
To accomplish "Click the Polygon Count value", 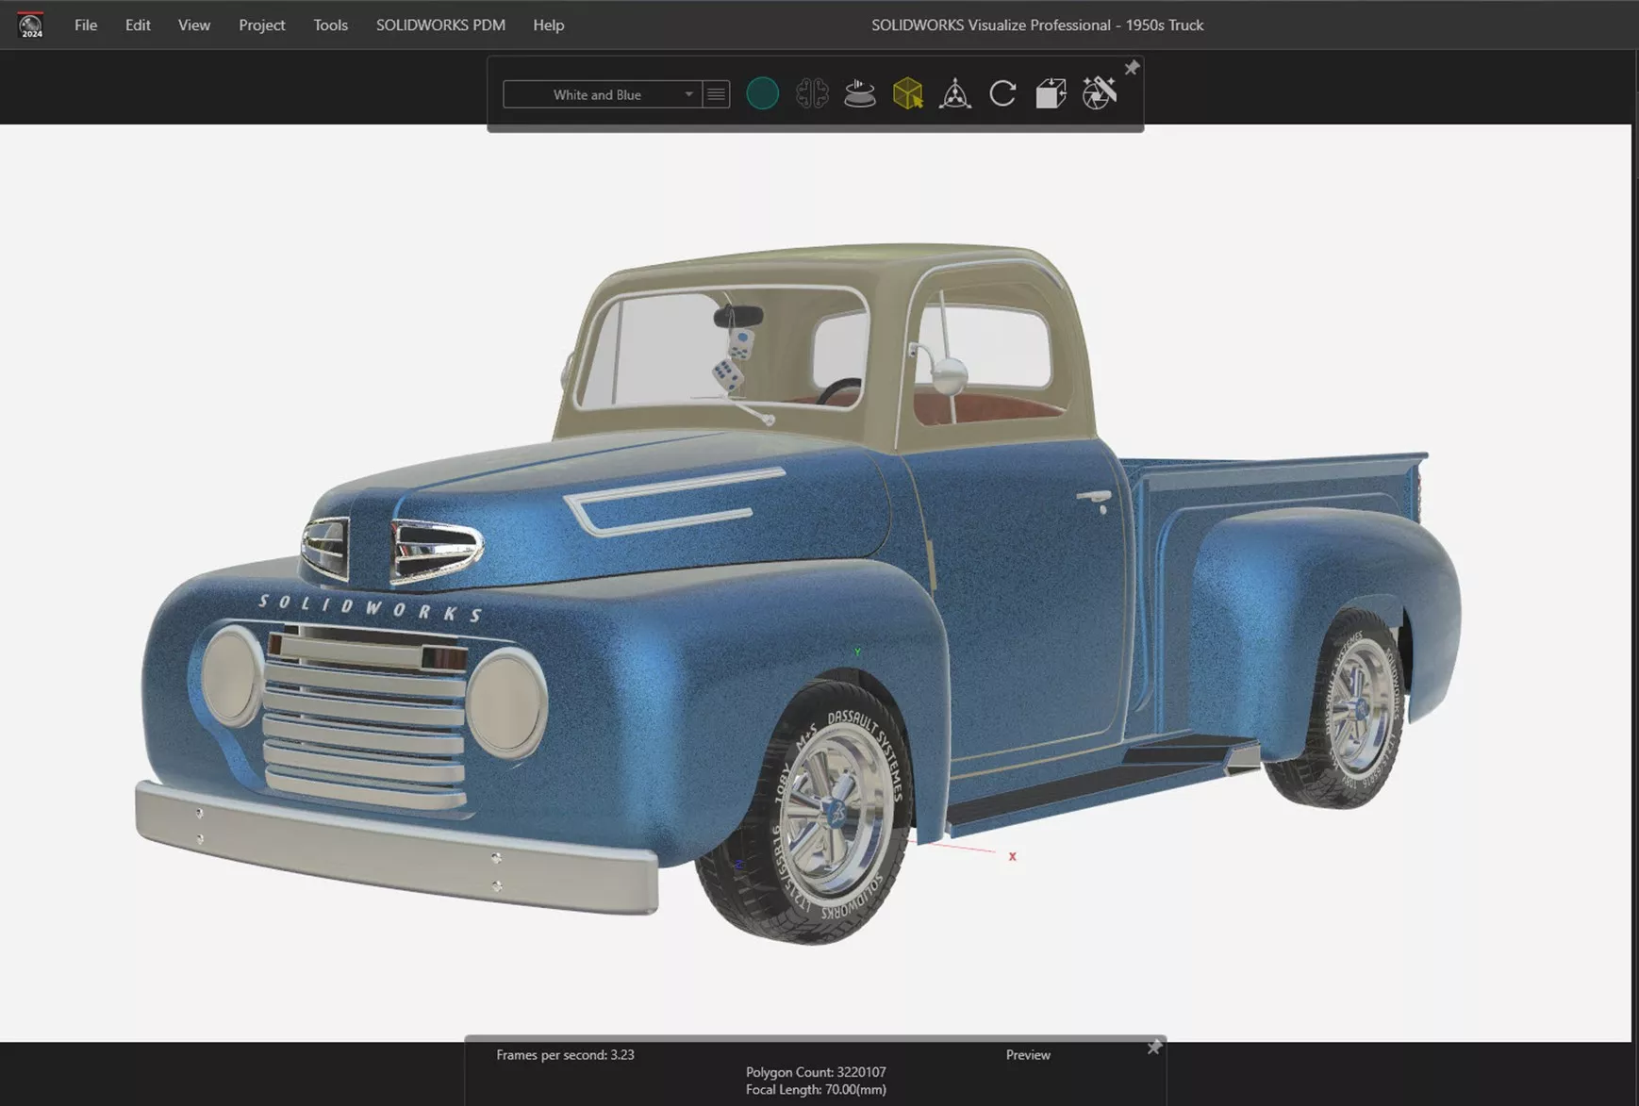I will 816,1072.
